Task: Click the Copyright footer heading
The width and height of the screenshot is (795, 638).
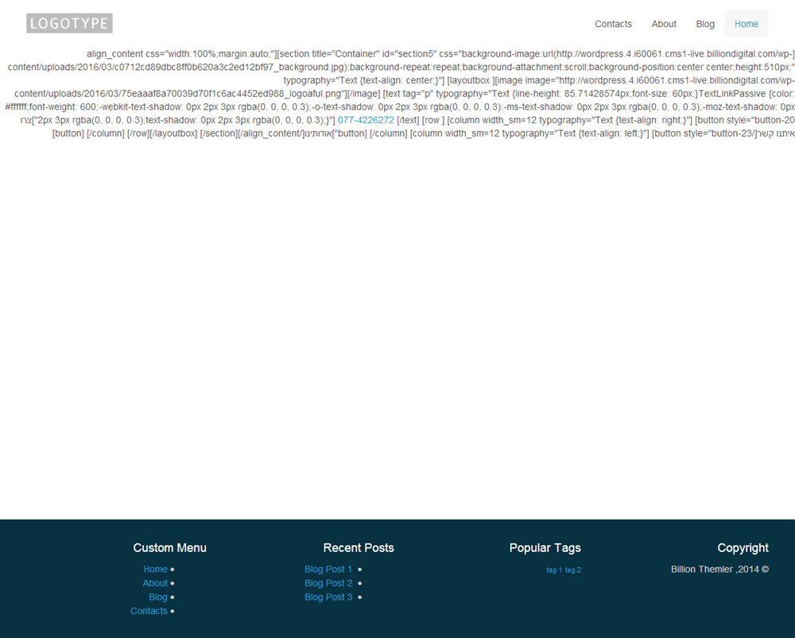Action: tap(743, 548)
